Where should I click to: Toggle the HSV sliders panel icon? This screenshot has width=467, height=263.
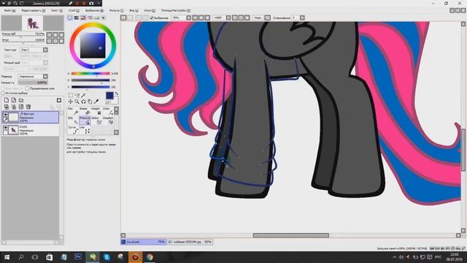83,18
